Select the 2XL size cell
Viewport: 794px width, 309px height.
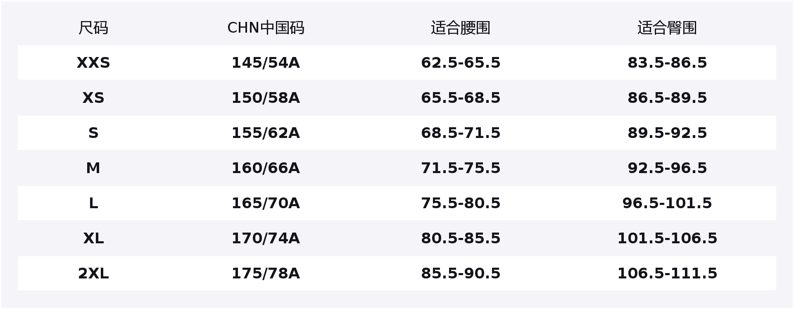(93, 273)
